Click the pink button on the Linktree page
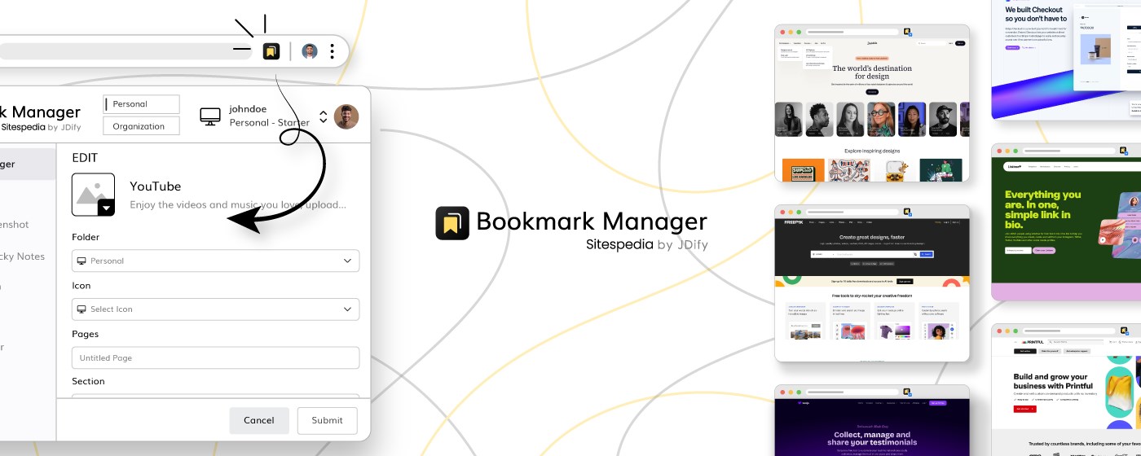1141x456 pixels. (1044, 250)
